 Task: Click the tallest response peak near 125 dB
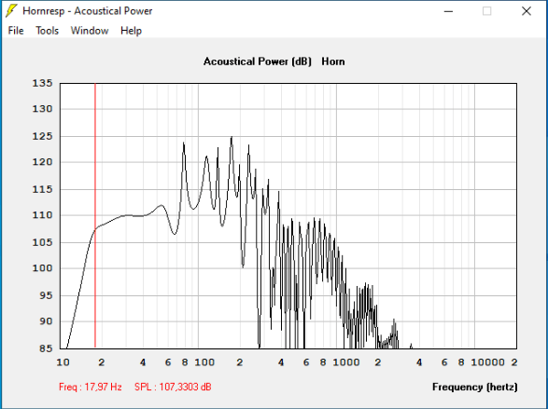pos(232,137)
